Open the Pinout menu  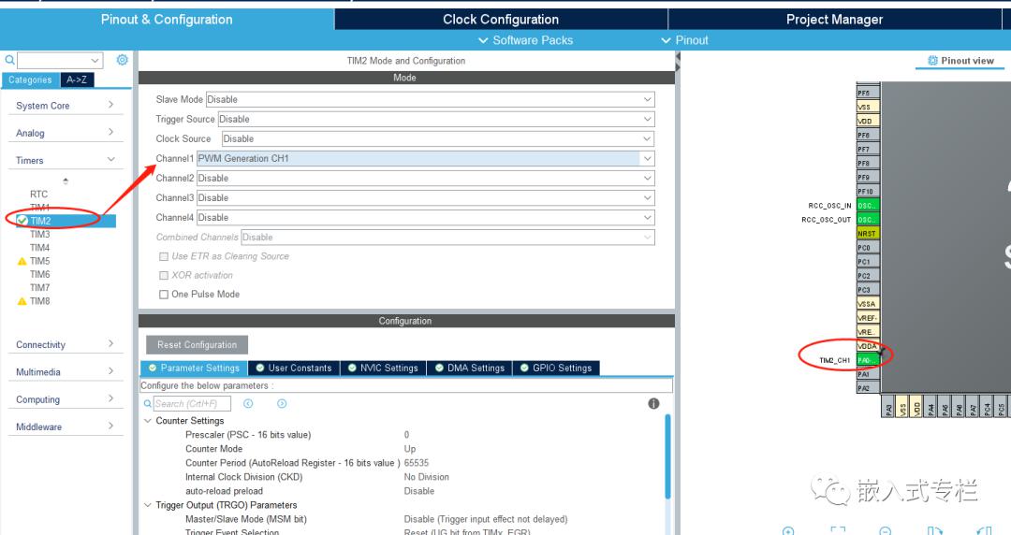[684, 40]
